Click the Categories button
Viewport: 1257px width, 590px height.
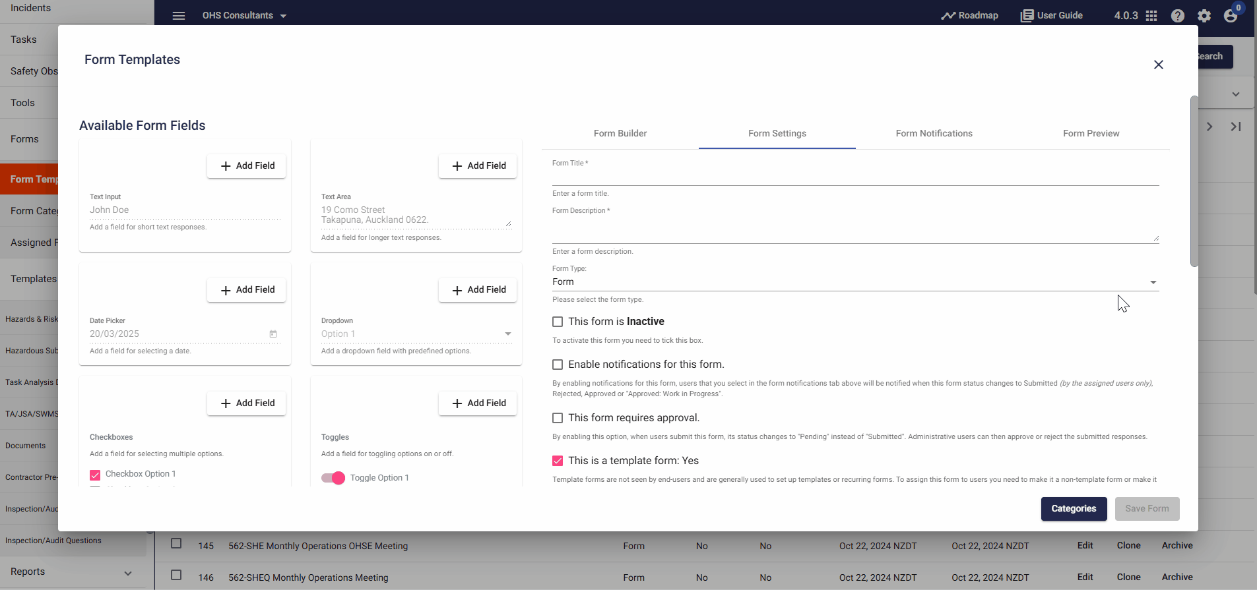pos(1074,509)
